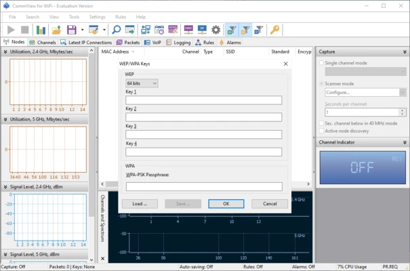The width and height of the screenshot is (410, 271).
Task: Open the VoIP tab
Action: (153, 42)
